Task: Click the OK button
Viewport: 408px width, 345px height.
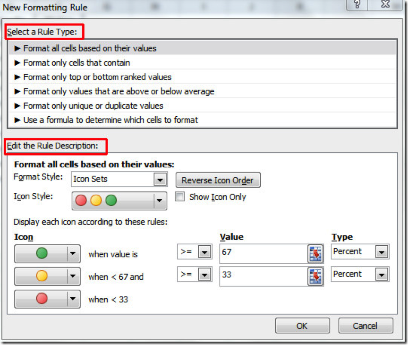Action: click(x=302, y=325)
